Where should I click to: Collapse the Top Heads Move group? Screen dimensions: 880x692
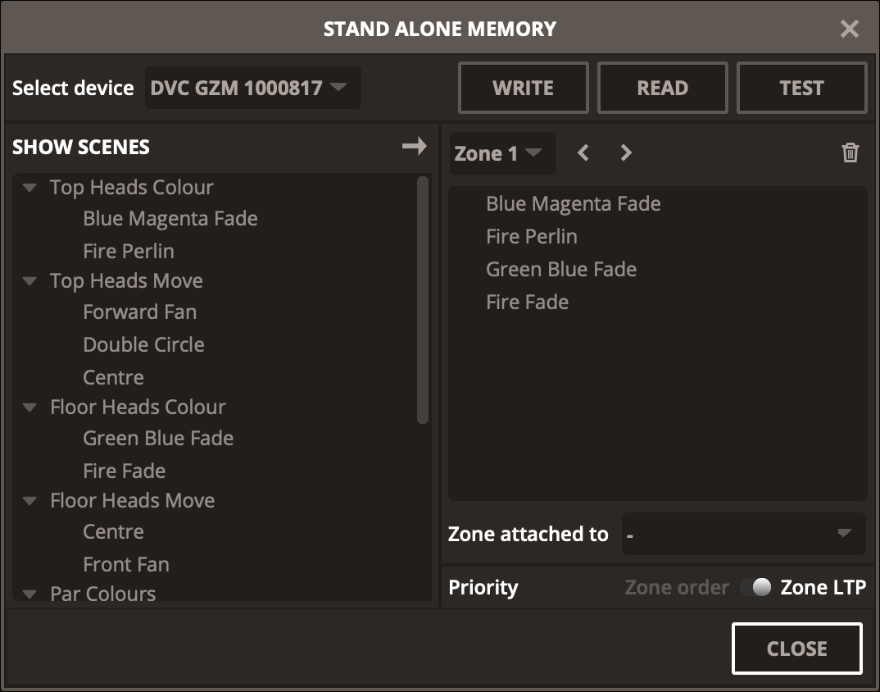pos(30,281)
